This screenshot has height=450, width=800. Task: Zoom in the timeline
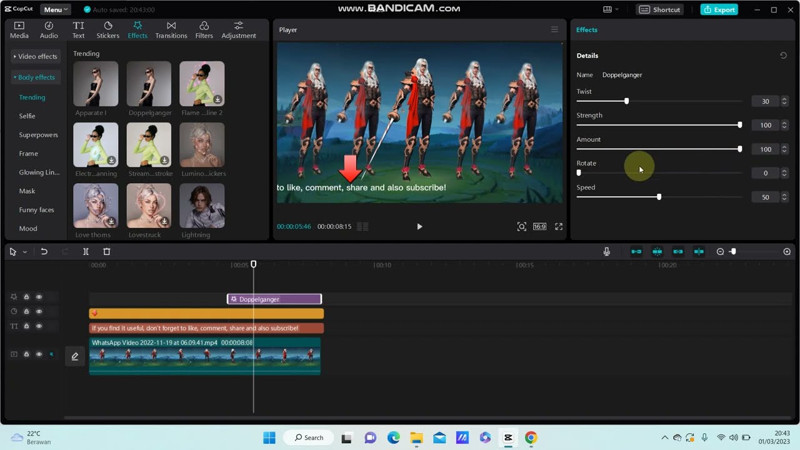point(787,251)
